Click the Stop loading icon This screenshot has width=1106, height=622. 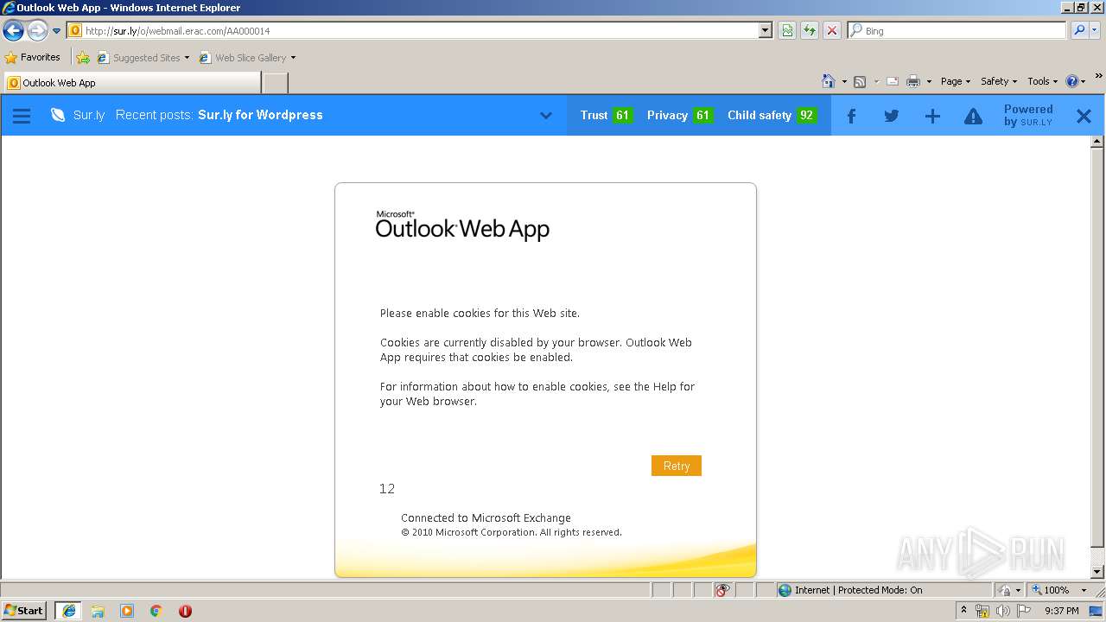click(832, 30)
